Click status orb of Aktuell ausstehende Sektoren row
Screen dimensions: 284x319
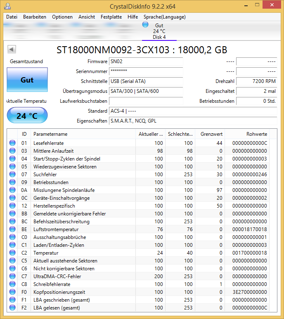tap(12, 260)
